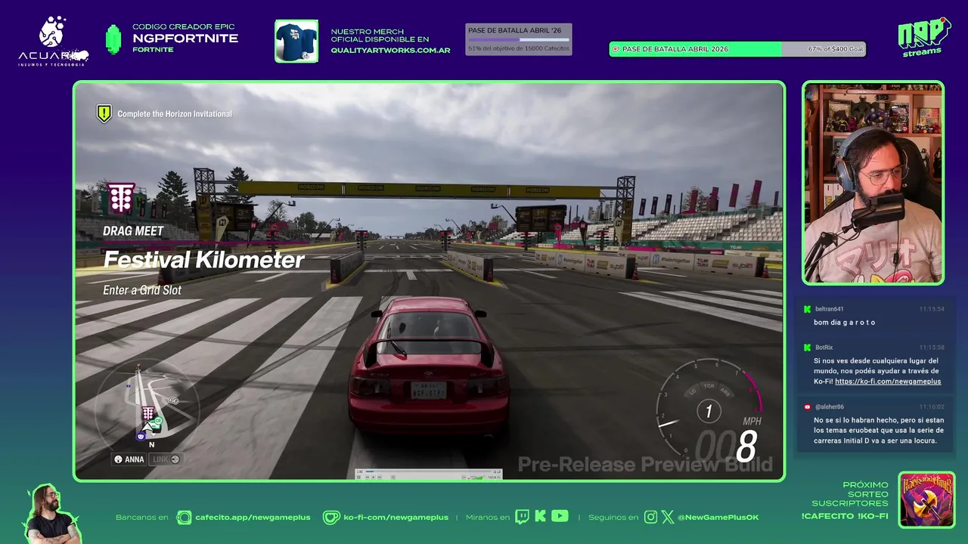Click the Ko-fi cup icon in the footer
This screenshot has width=968, height=544.
tap(331, 518)
